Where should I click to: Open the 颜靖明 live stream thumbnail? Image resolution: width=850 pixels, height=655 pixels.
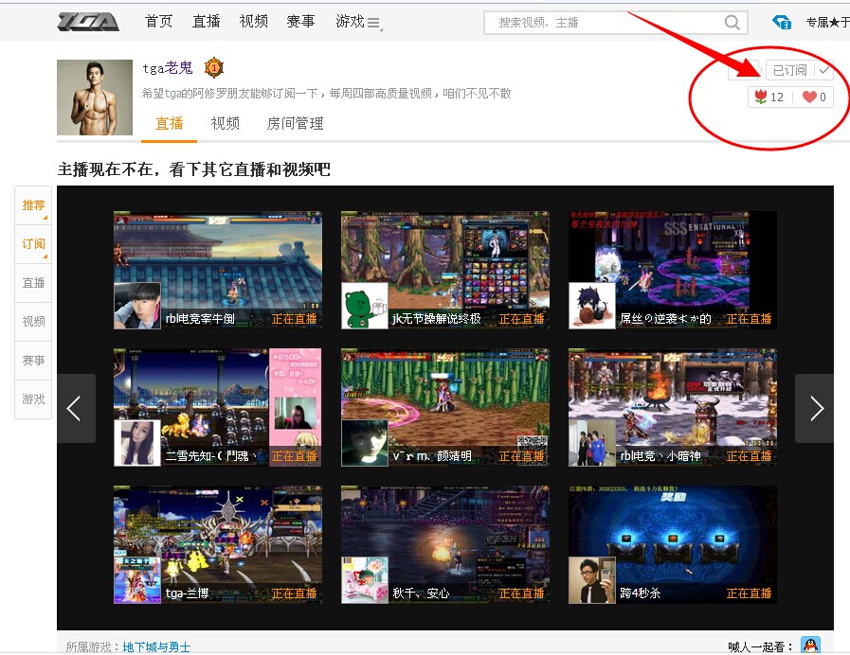coord(445,407)
